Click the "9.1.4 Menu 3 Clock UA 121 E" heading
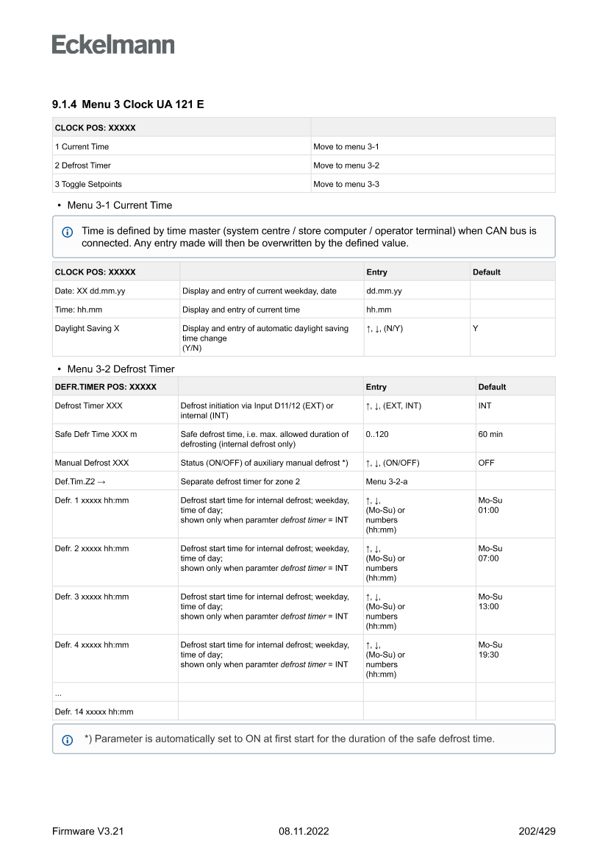 [128, 104]
